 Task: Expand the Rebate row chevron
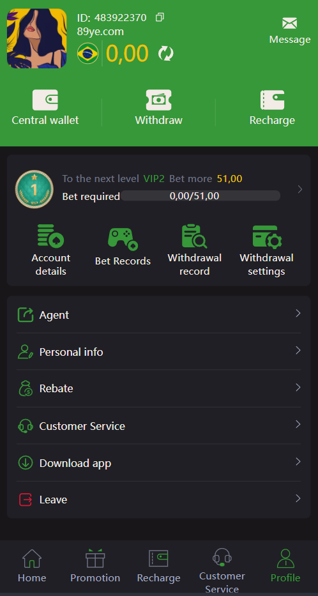(298, 387)
